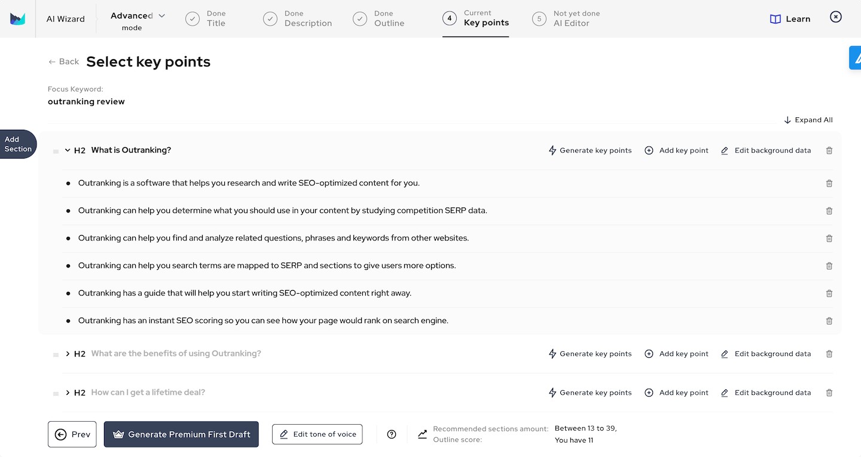Image resolution: width=861 pixels, height=457 pixels.
Task: Generate key points for 'What are the benefits' section
Action: point(590,354)
